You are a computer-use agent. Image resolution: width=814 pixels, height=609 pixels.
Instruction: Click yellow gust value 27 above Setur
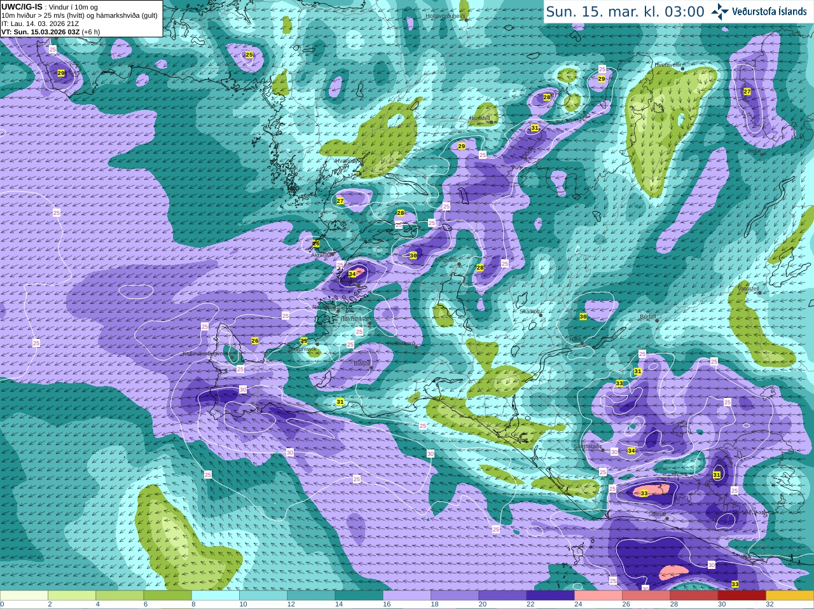(747, 92)
